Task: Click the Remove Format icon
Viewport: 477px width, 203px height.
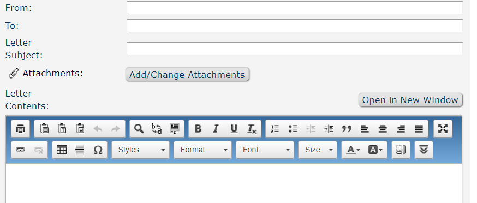Action: pos(252,129)
